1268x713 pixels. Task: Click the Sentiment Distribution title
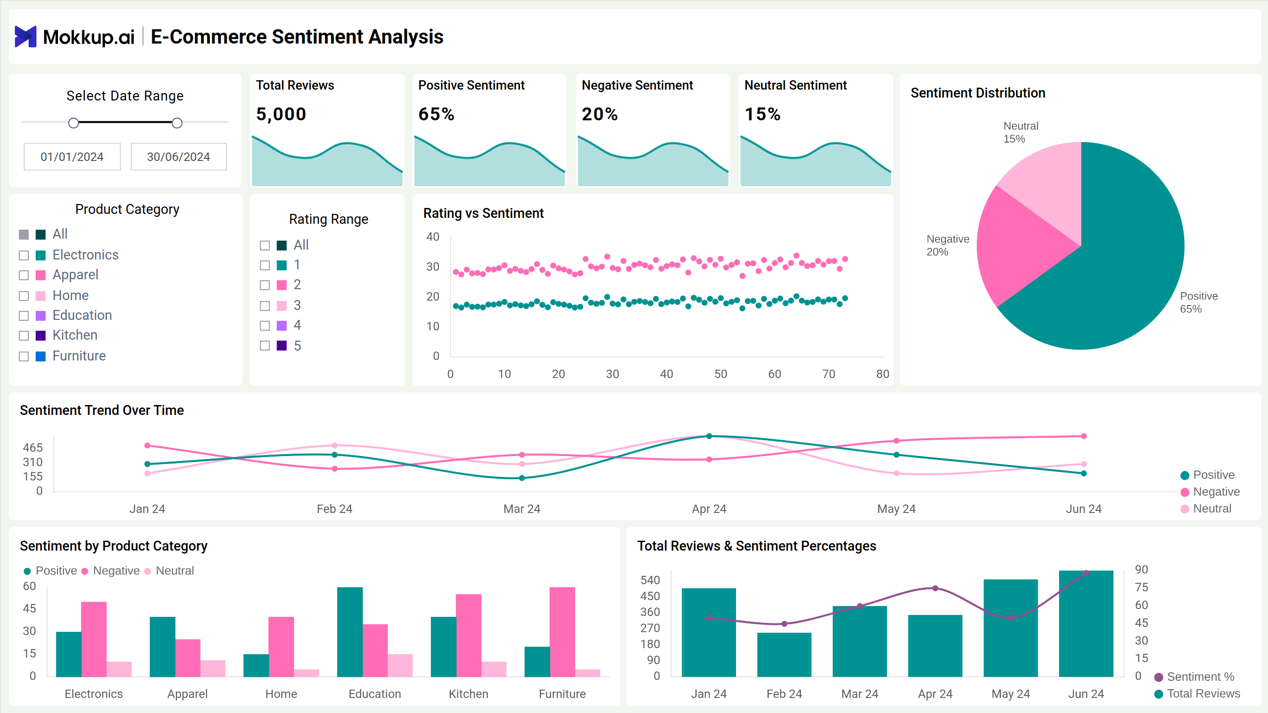click(978, 93)
